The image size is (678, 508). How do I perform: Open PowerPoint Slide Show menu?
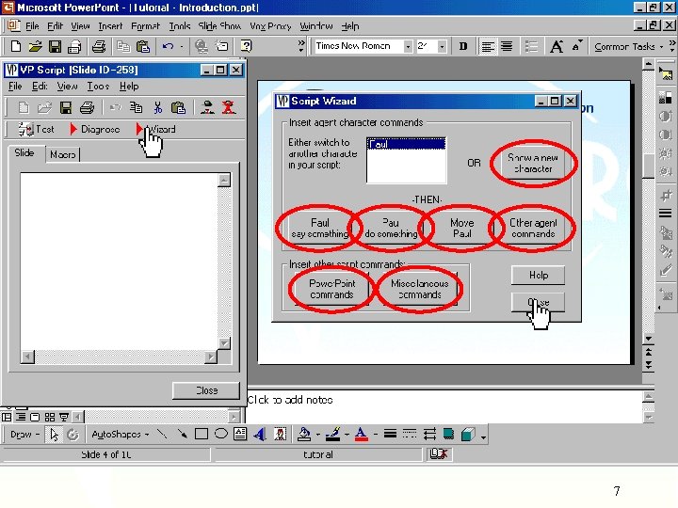tap(219, 26)
